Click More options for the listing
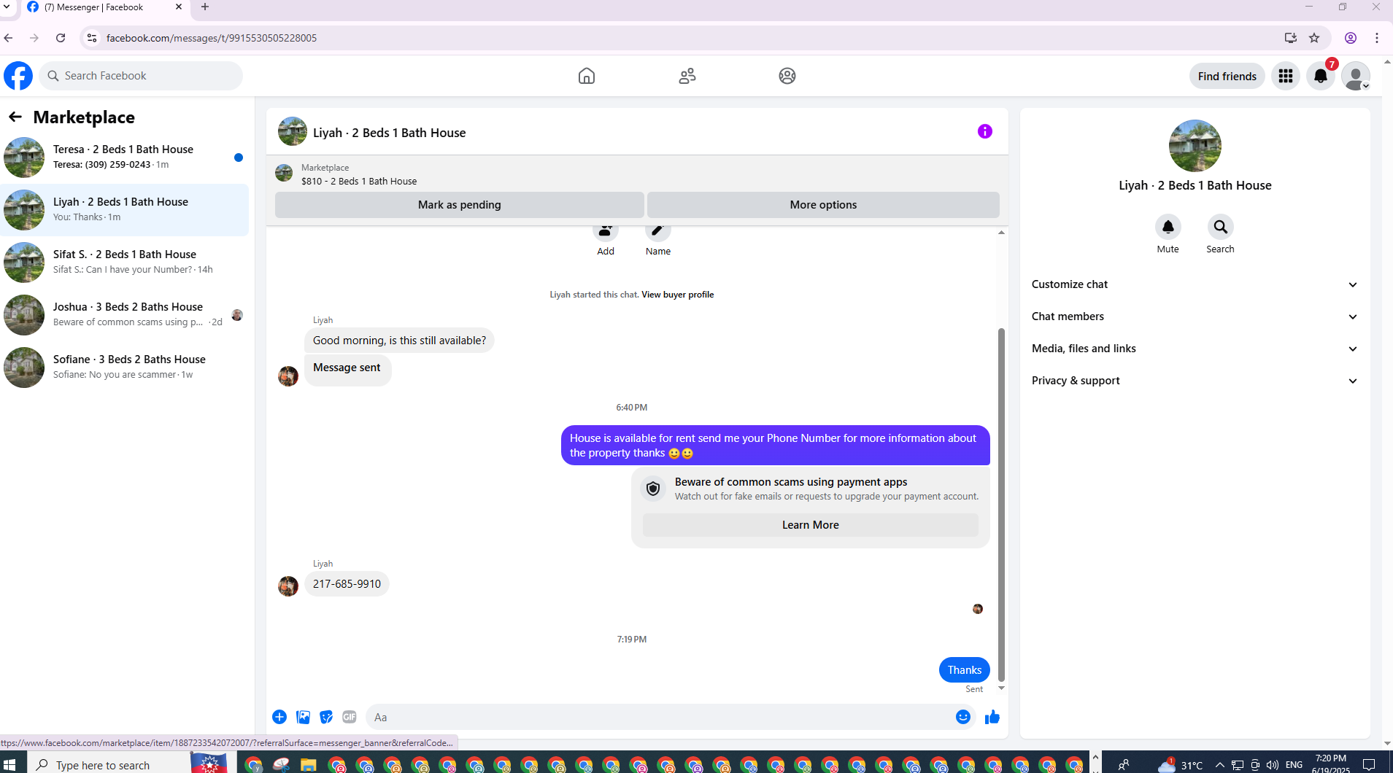Viewport: 1393px width, 773px height. (x=823, y=205)
